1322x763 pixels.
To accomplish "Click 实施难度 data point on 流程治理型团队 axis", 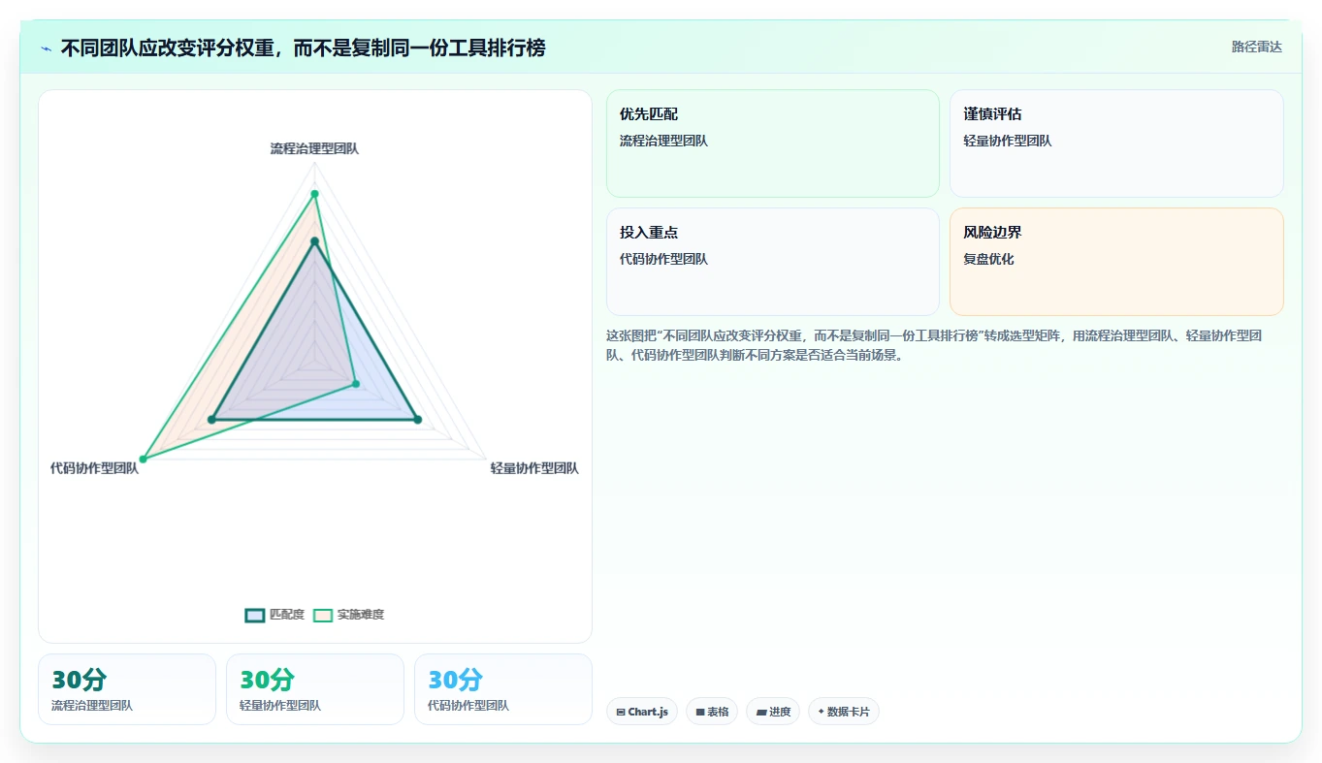I will [x=314, y=194].
